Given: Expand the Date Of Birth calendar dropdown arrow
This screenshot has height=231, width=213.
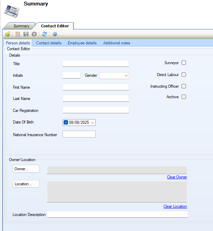Looking at the screenshot, I should click(x=92, y=122).
